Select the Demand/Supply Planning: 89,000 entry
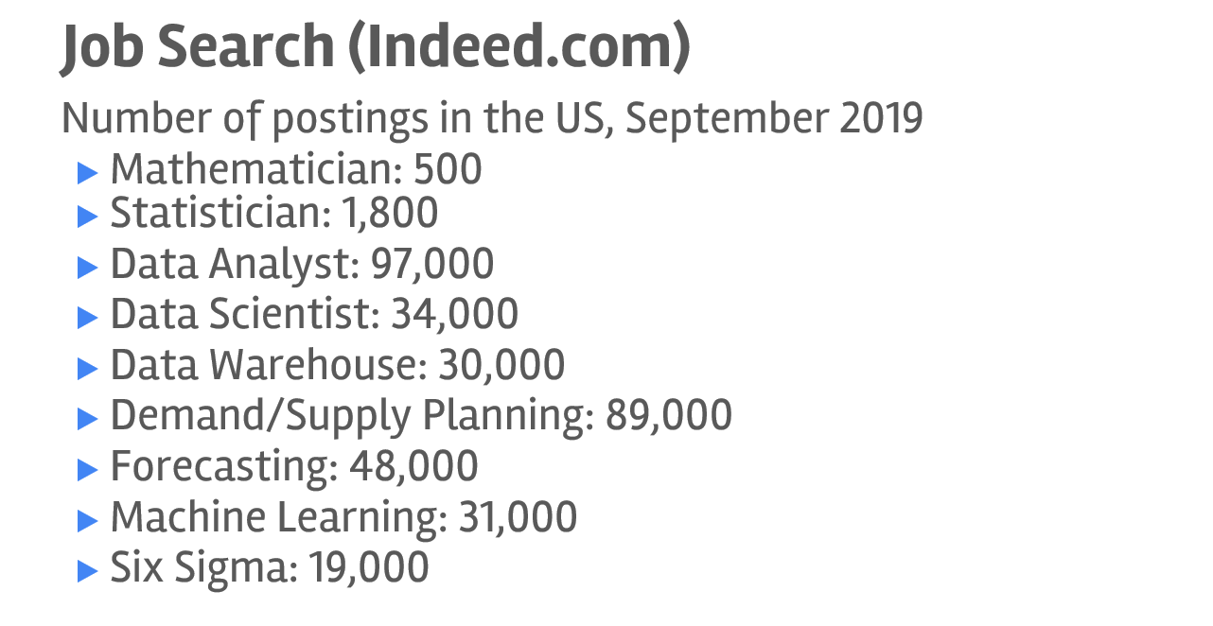The width and height of the screenshot is (1213, 626). tap(421, 416)
